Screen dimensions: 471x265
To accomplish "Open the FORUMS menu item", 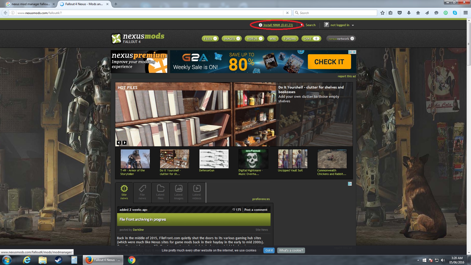I will coord(290,39).
